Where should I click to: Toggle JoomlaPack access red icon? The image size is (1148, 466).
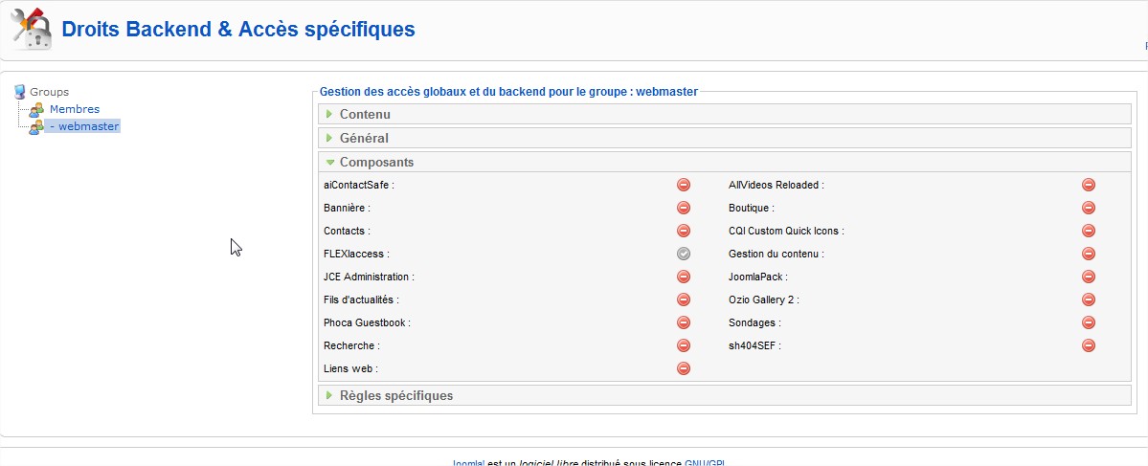coord(1089,277)
